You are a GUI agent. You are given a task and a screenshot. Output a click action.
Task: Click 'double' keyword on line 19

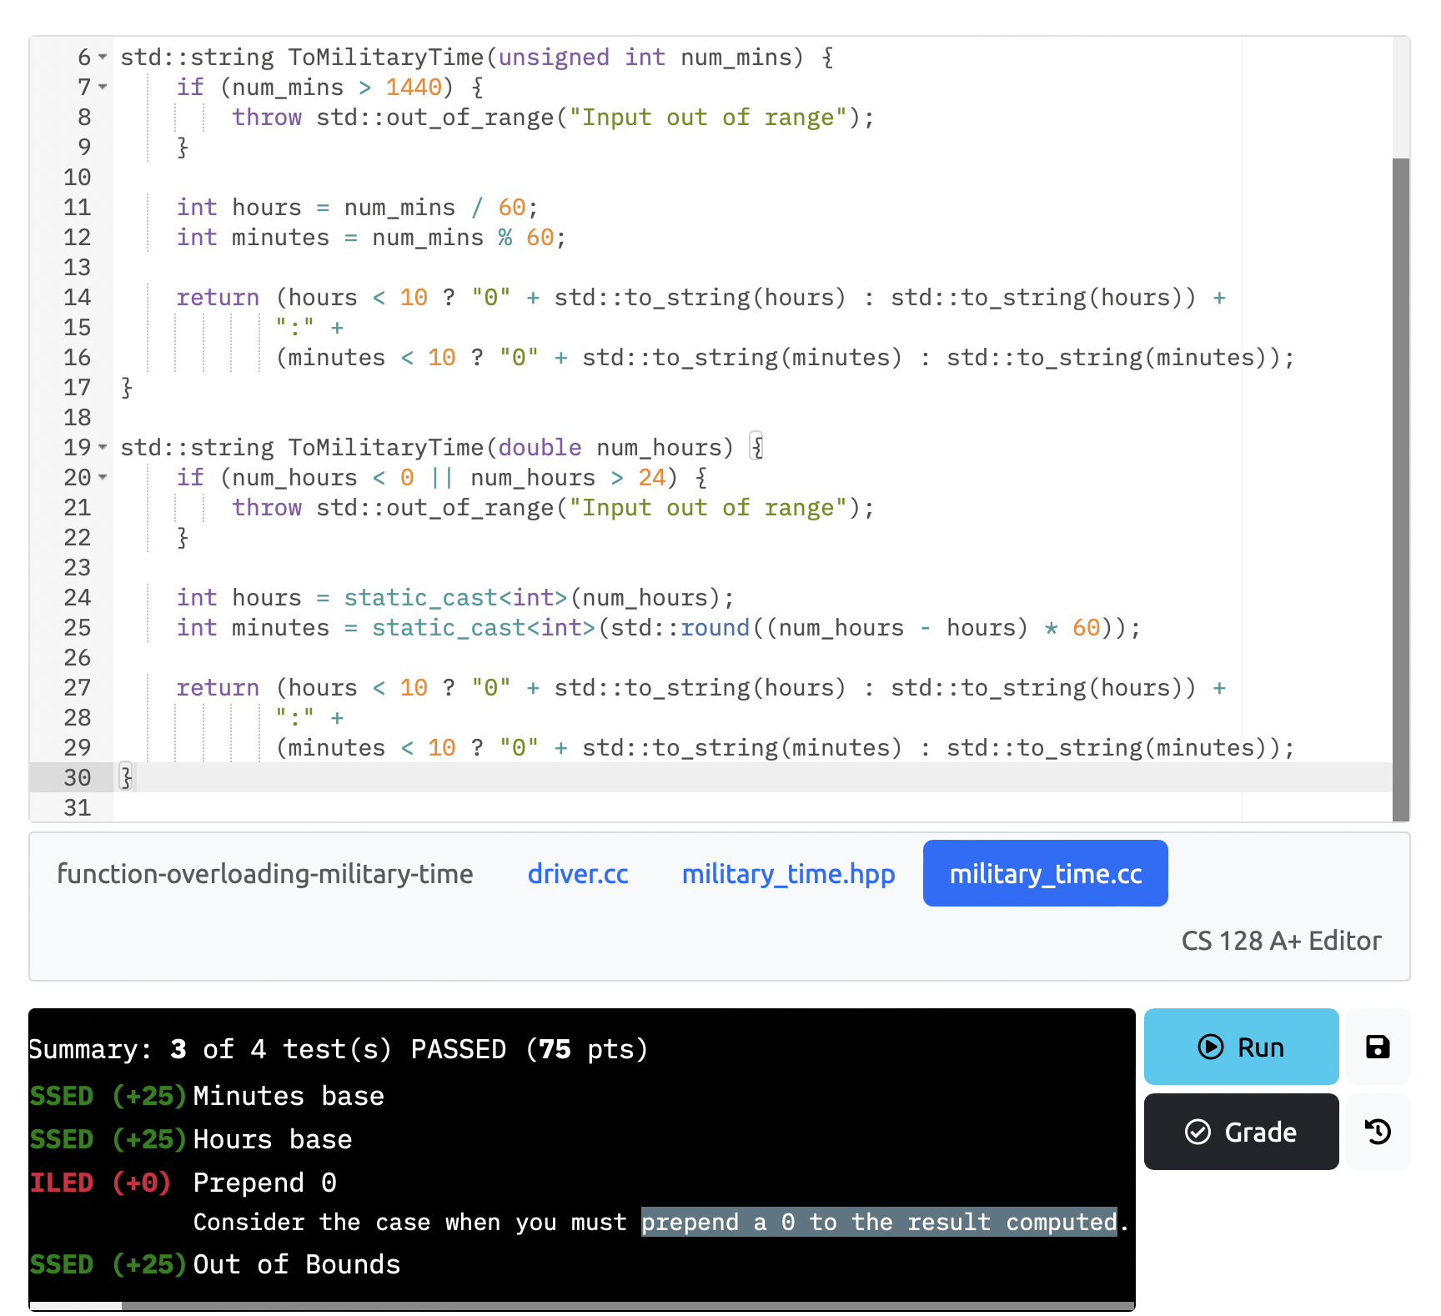[x=540, y=447]
